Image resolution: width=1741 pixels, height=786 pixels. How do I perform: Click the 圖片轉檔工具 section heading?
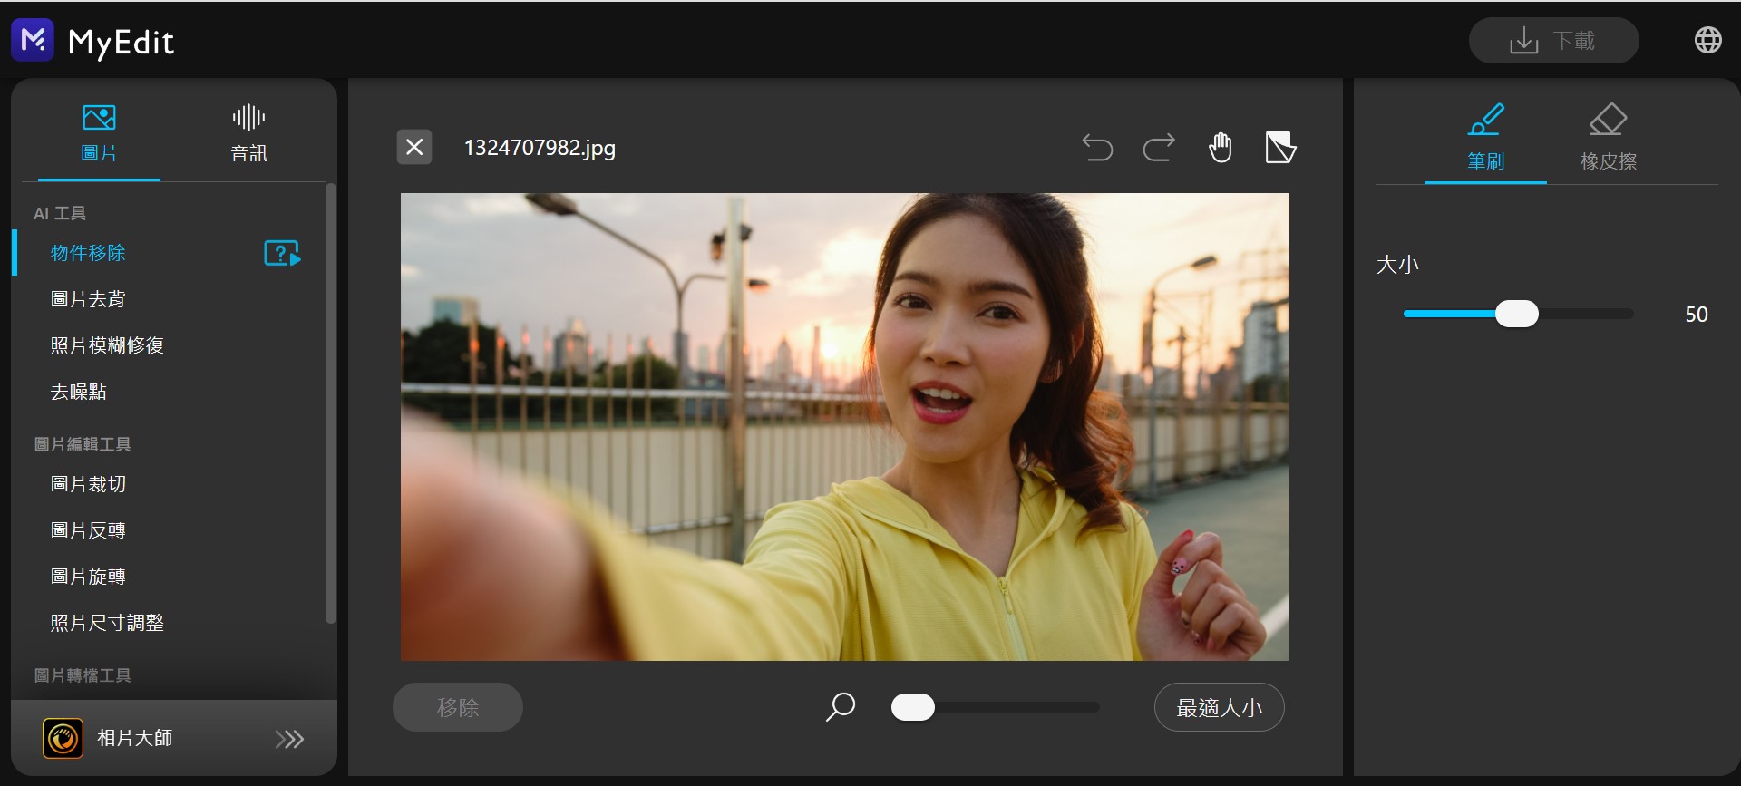pos(83,675)
